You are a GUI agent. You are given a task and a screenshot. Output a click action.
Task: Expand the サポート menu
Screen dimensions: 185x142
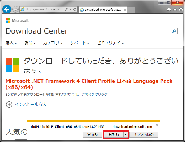(x=80, y=43)
